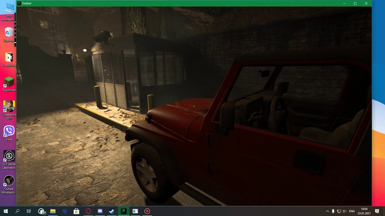This screenshot has width=385, height=216.
Task: Maximize the Outlast window
Action: pos(355,3)
